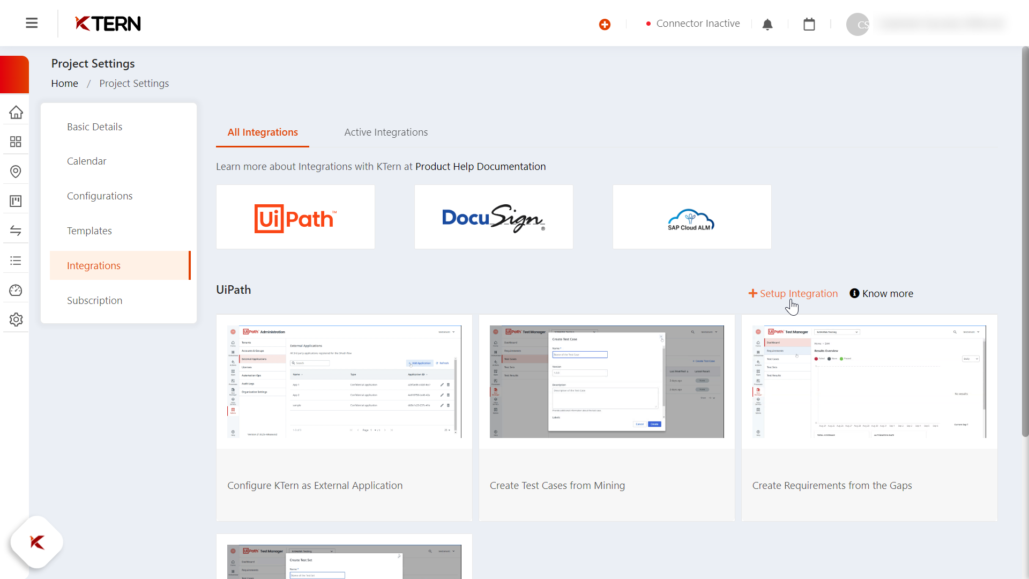Go to Home via sidebar house icon
Viewport: 1029px width, 579px height.
16,112
